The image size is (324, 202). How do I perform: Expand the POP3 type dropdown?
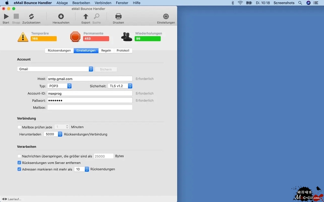tap(59, 86)
